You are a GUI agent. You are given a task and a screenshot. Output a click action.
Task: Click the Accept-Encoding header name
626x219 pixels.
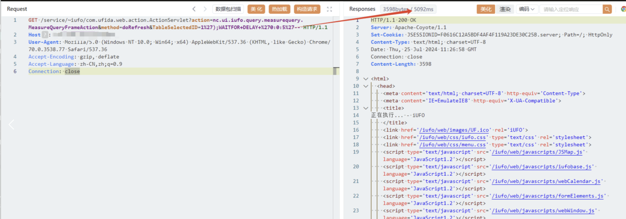click(x=51, y=57)
